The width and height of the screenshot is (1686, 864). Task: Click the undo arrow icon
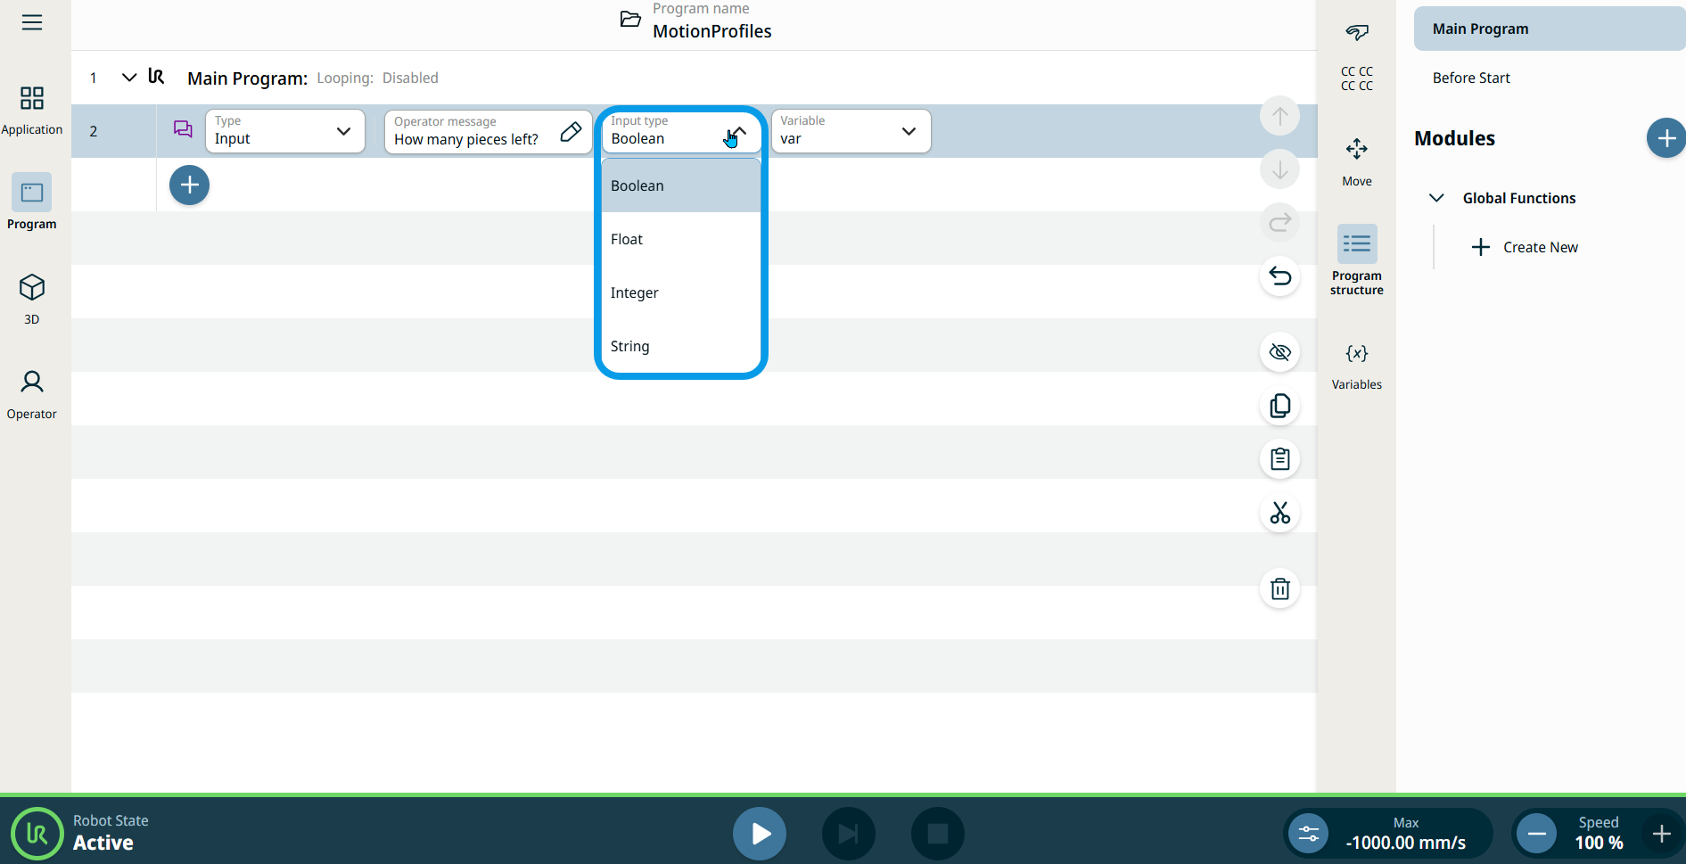(1279, 276)
